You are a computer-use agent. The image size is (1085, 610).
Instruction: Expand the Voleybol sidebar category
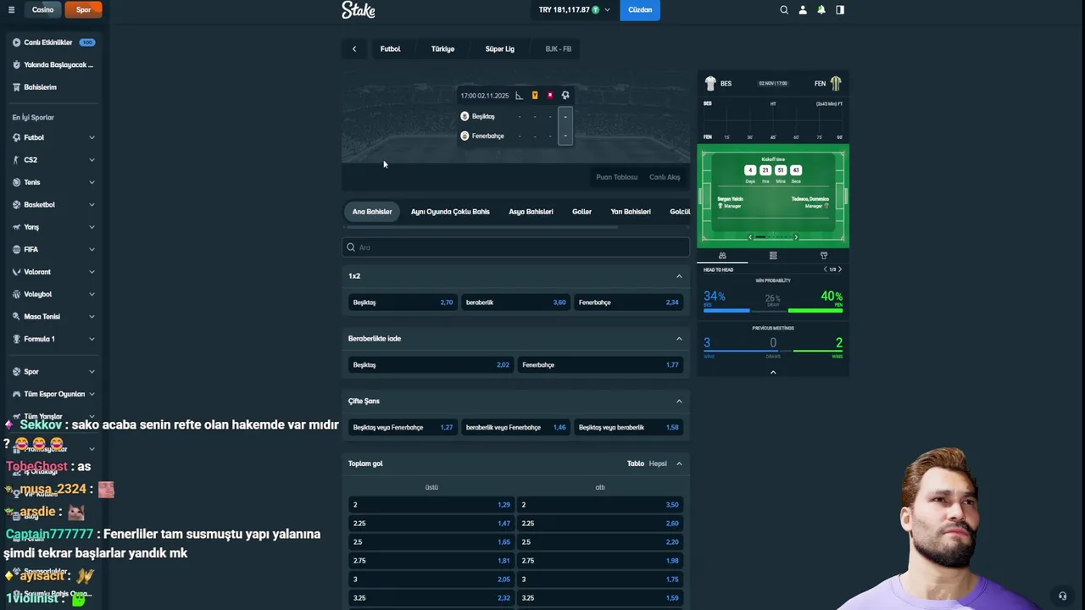(92, 294)
